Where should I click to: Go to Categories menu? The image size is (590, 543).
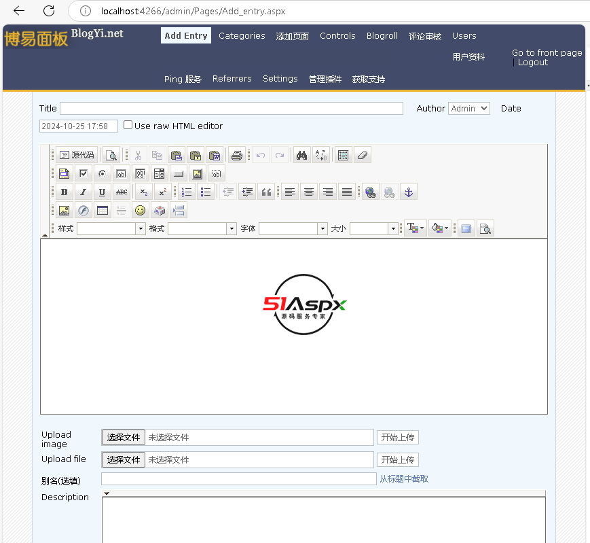tap(242, 36)
